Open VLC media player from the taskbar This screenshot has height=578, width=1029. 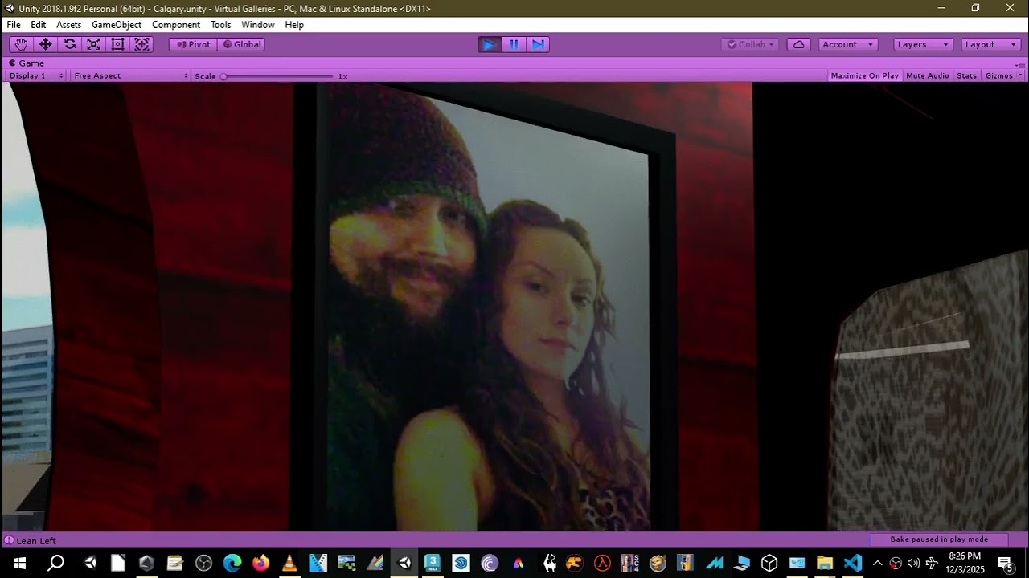tap(289, 564)
